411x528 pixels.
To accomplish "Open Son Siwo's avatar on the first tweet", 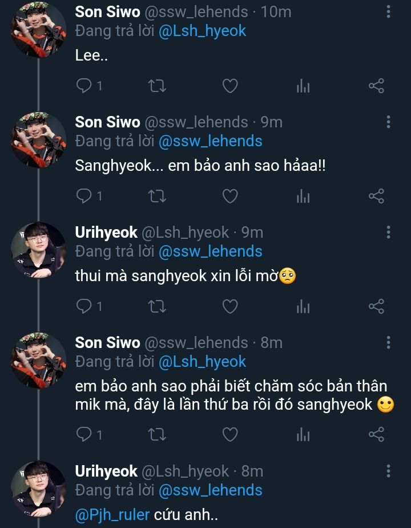I will (38, 30).
